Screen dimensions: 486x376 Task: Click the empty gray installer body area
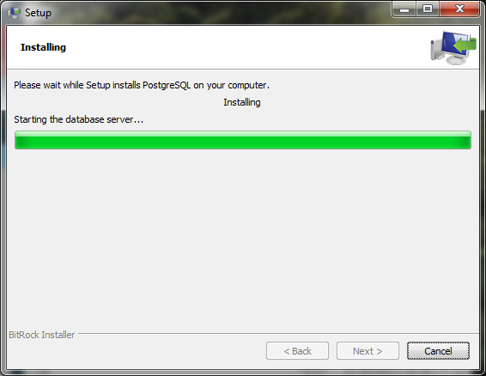click(243, 239)
